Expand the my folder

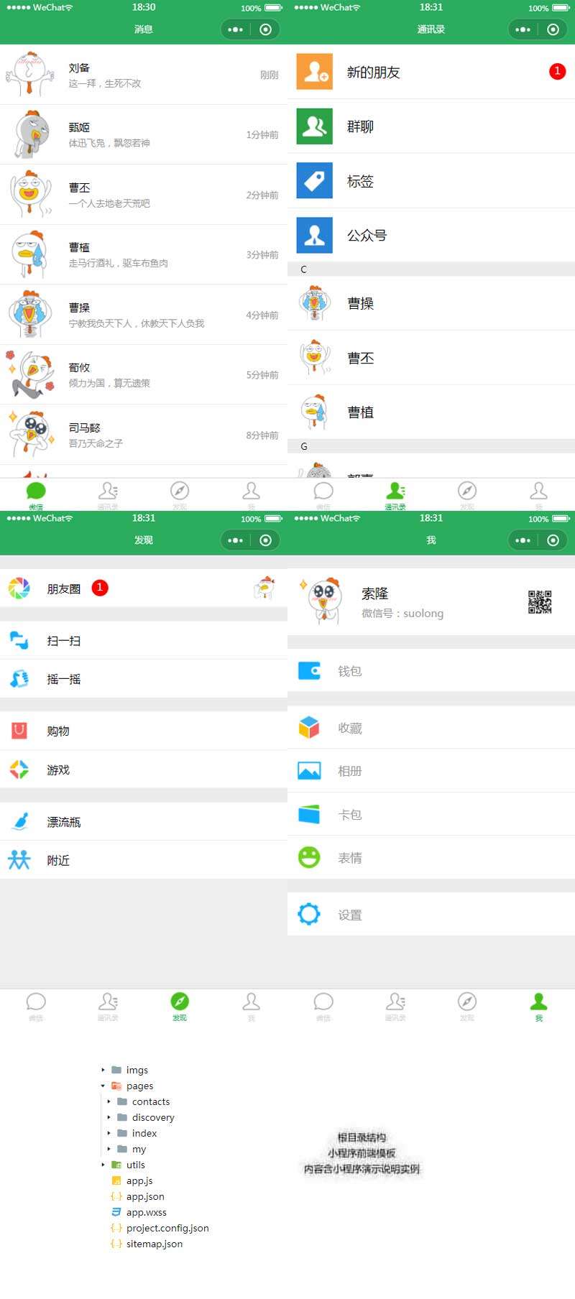point(109,1149)
